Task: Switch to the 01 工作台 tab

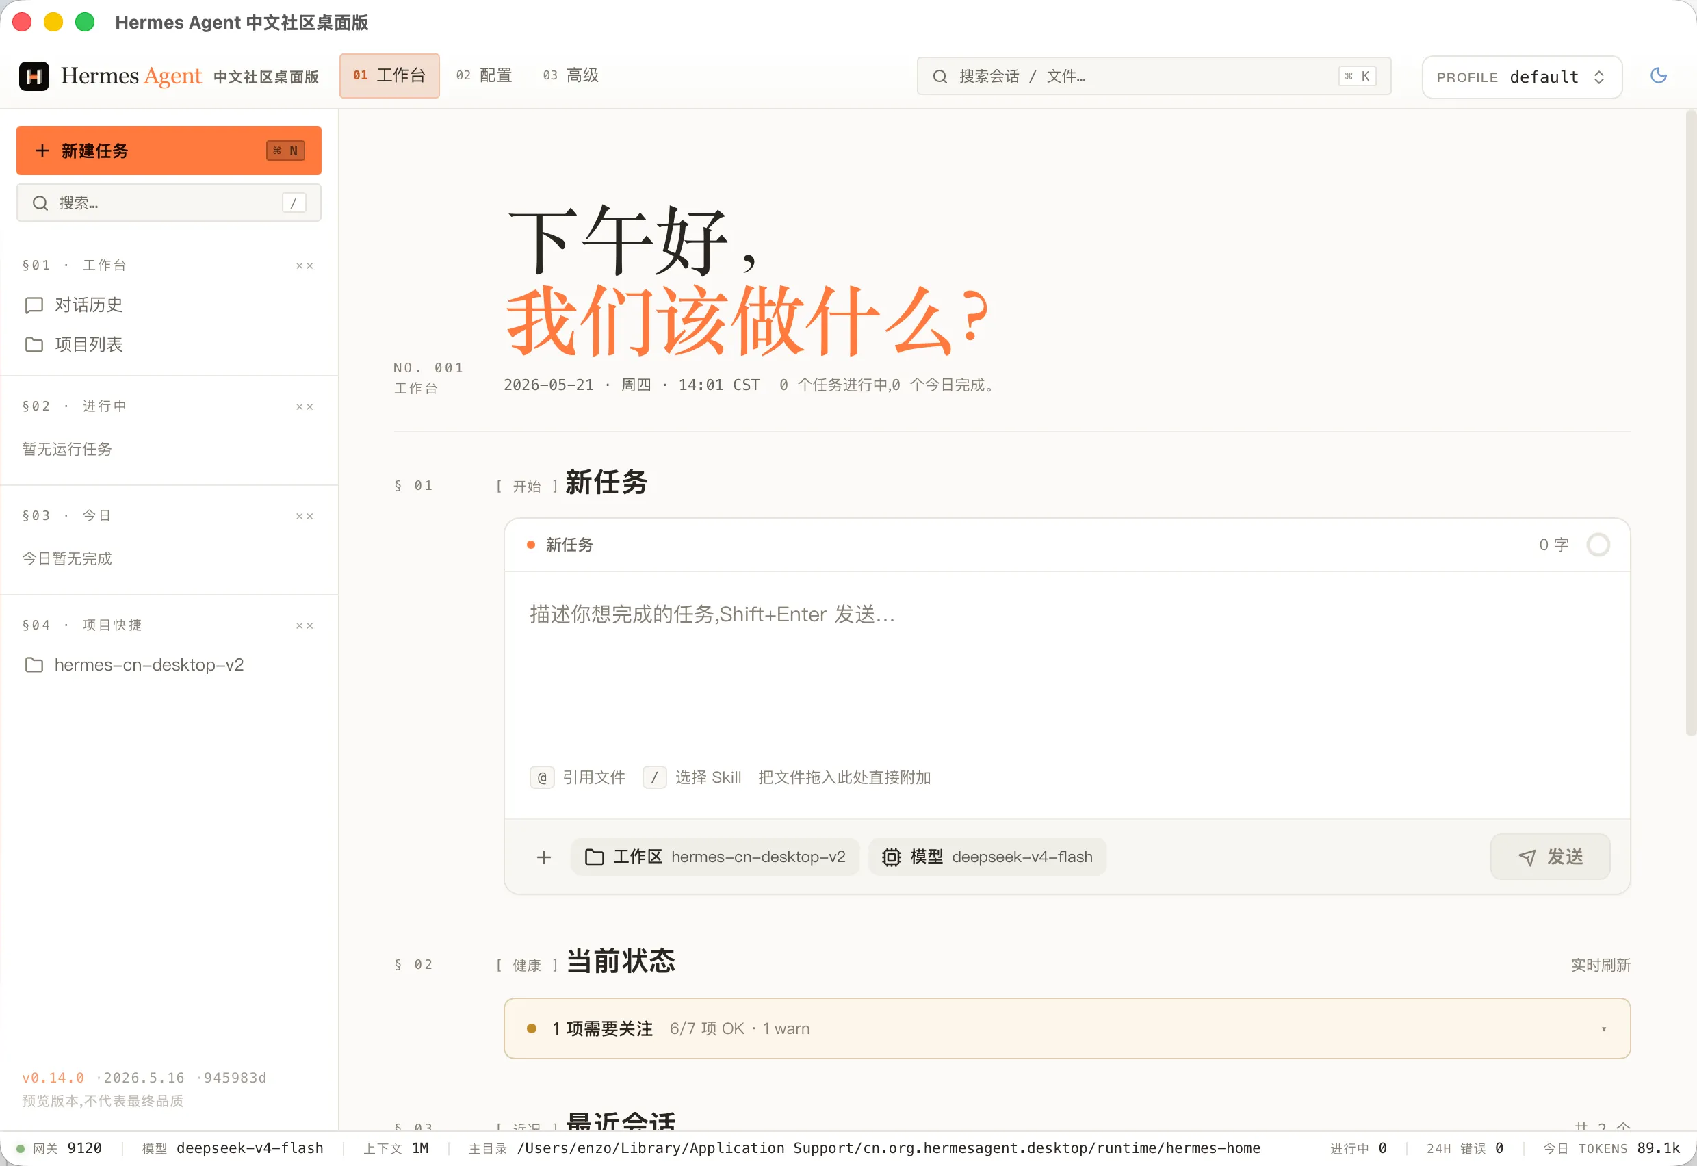Action: coord(389,75)
